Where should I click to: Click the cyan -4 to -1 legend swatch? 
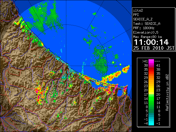click(151, 123)
